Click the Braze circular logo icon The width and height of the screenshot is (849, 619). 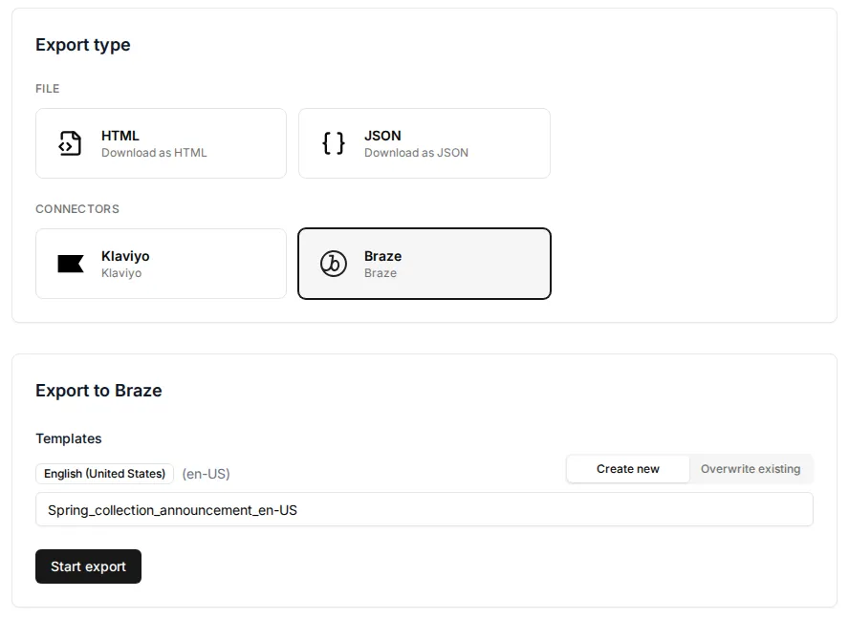tap(333, 264)
